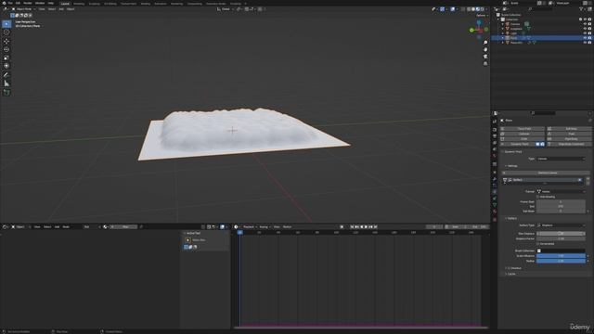Click jump to end playback button
The image size is (594, 334).
pyautogui.click(x=375, y=226)
